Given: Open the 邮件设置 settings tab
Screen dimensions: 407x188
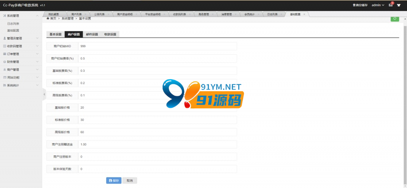Looking at the screenshot, I should point(92,34).
